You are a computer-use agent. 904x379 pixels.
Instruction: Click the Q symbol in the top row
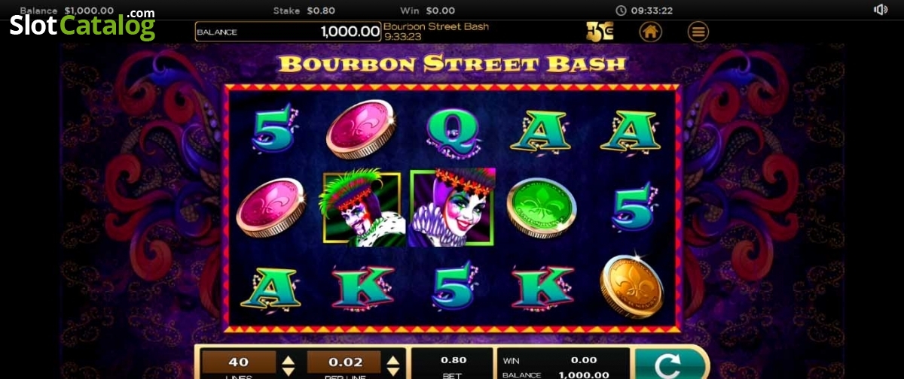coord(453,131)
